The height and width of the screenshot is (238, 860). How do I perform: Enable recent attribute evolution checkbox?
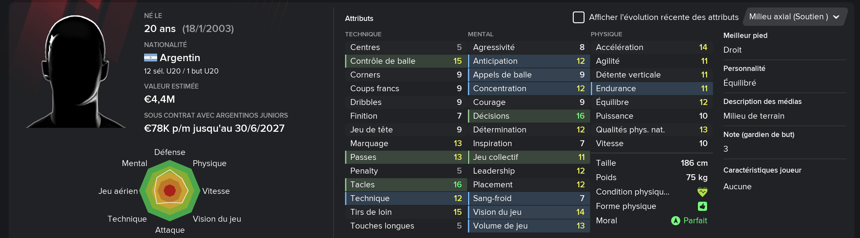pyautogui.click(x=578, y=17)
